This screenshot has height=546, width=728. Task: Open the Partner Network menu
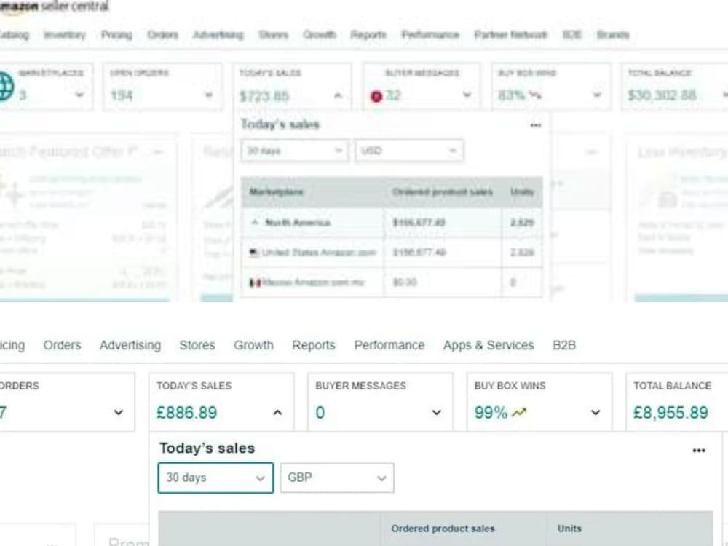[x=511, y=35]
